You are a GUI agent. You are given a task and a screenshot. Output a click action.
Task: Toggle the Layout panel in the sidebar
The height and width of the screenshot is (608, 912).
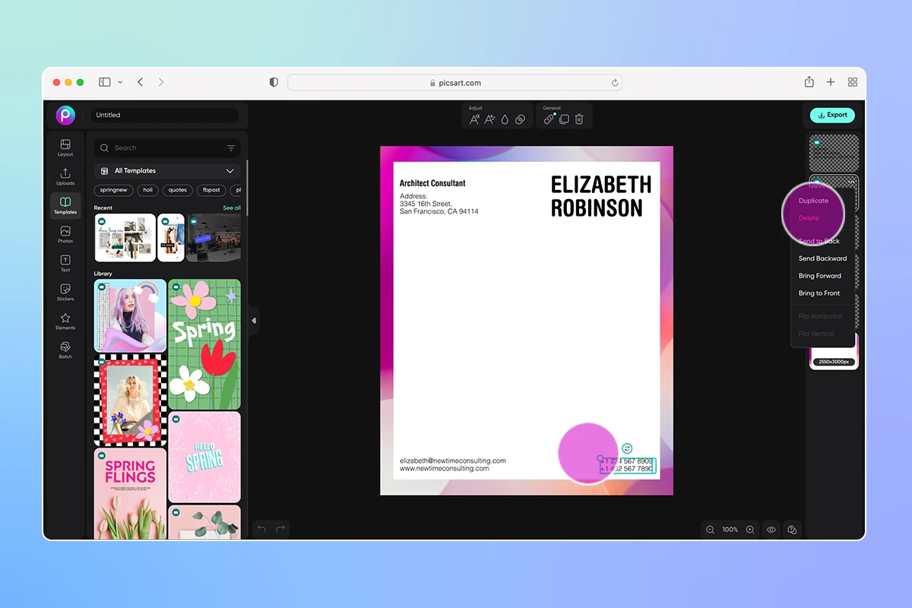click(65, 146)
